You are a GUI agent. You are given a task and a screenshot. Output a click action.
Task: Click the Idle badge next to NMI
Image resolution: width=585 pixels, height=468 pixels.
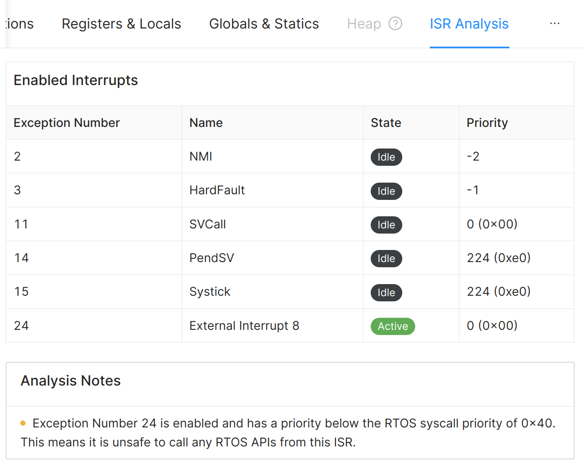(386, 157)
